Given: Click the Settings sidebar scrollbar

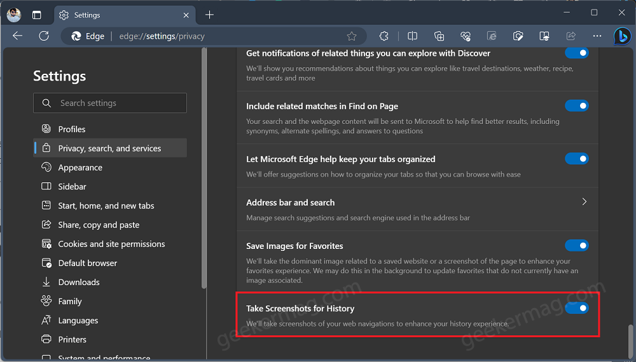Looking at the screenshot, I should point(204,168).
